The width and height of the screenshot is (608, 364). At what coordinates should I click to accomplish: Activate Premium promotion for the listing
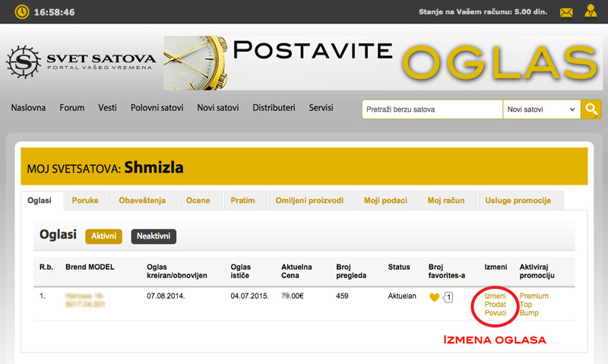point(534,296)
